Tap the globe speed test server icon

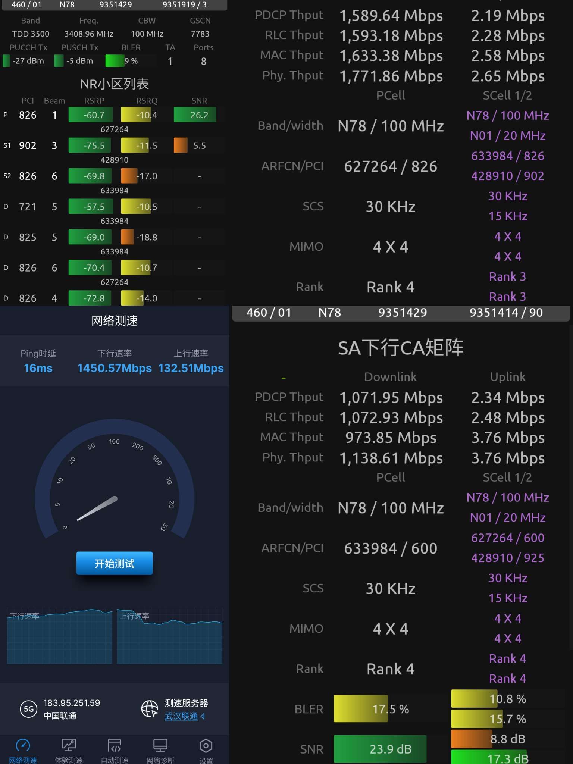pos(150,709)
